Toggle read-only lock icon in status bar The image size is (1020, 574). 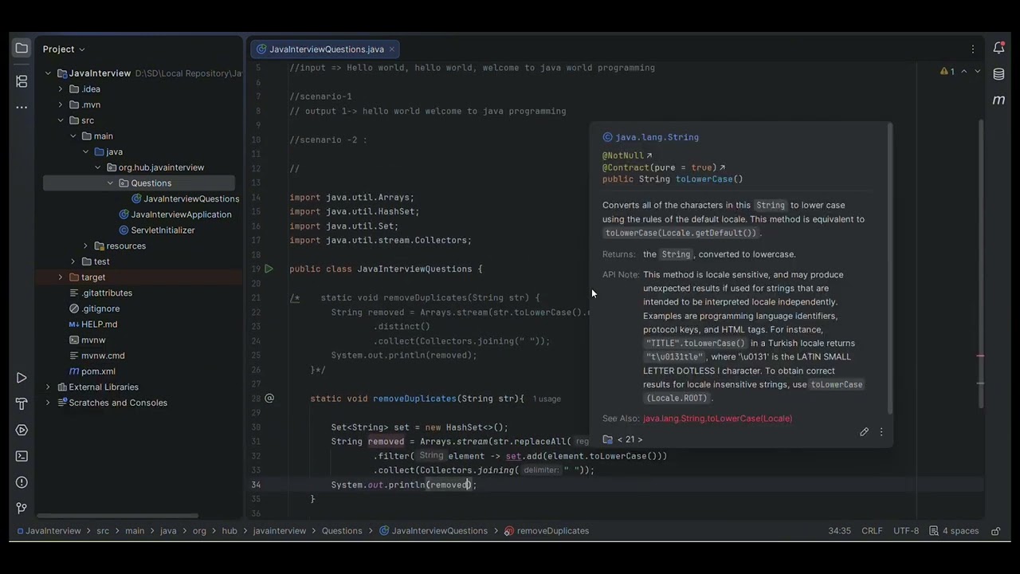[995, 531]
